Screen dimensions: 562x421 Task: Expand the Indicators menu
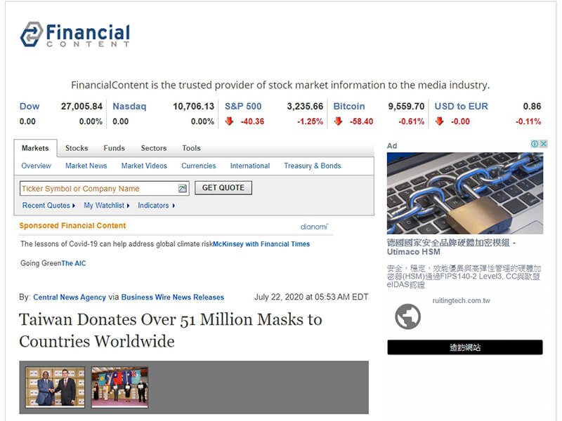[156, 206]
